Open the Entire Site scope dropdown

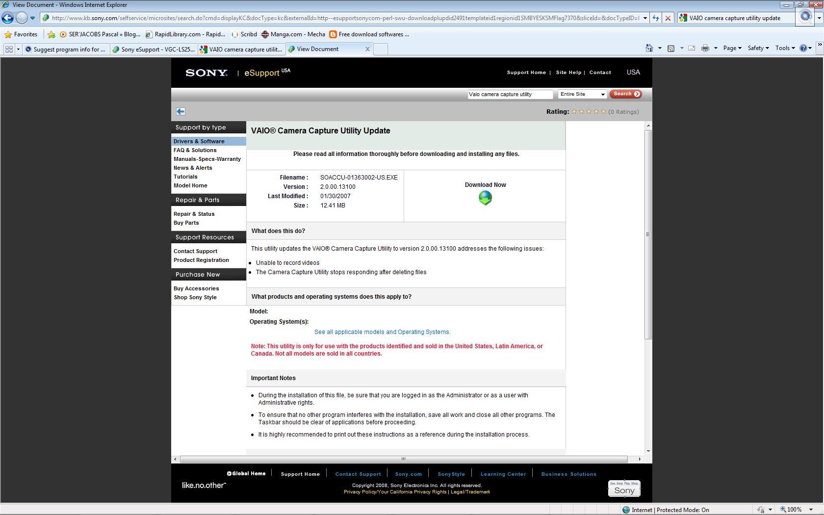point(582,94)
